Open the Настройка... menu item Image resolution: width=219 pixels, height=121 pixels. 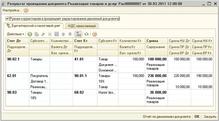(12, 10)
